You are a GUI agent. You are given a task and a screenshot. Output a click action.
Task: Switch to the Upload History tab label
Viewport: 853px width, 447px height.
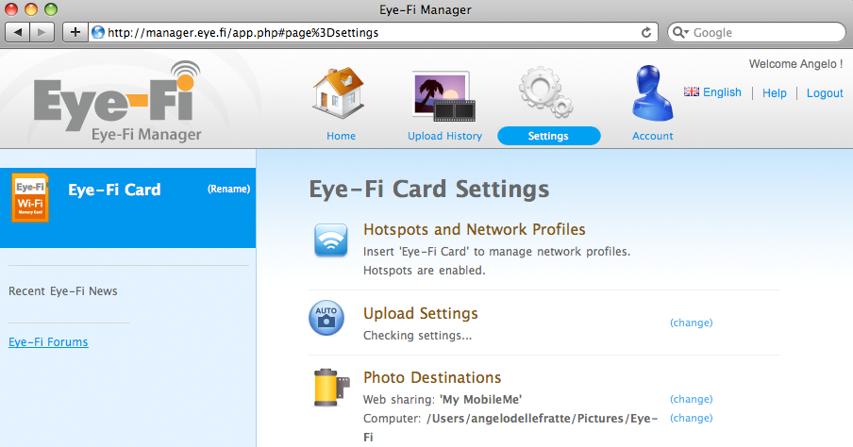coord(445,136)
